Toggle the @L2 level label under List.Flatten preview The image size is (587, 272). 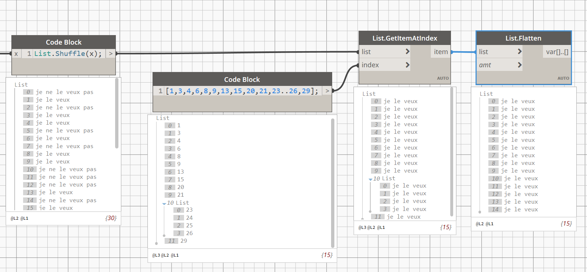480,224
